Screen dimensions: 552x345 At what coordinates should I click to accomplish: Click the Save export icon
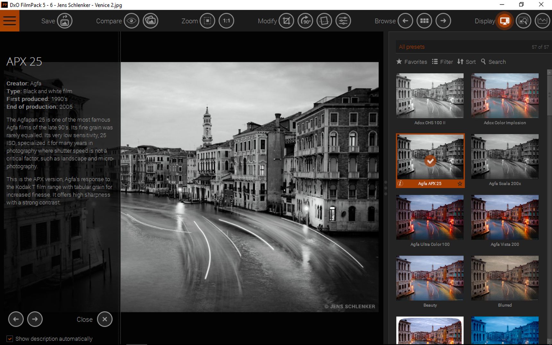pyautogui.click(x=65, y=21)
